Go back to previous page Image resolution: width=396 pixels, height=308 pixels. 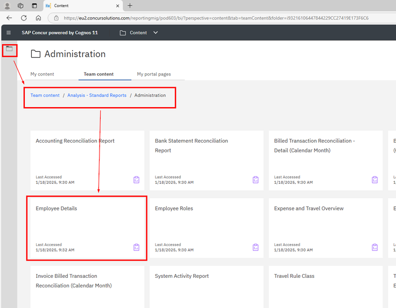click(9, 18)
